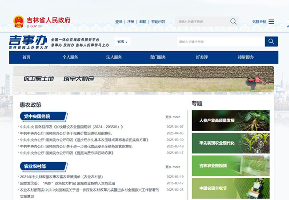This screenshot has width=289, height=200.
Task: Click the 吉事办 service hall logo
Action: click(28, 42)
